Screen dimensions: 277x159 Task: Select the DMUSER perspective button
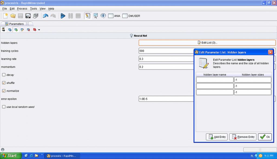pyautogui.click(x=131, y=16)
